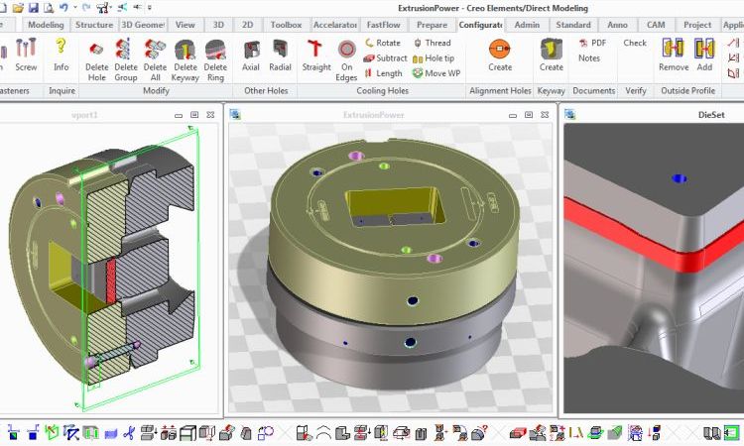Select Delete Keyway tool
Image resolution: width=744 pixels, height=446 pixels.
[186, 60]
